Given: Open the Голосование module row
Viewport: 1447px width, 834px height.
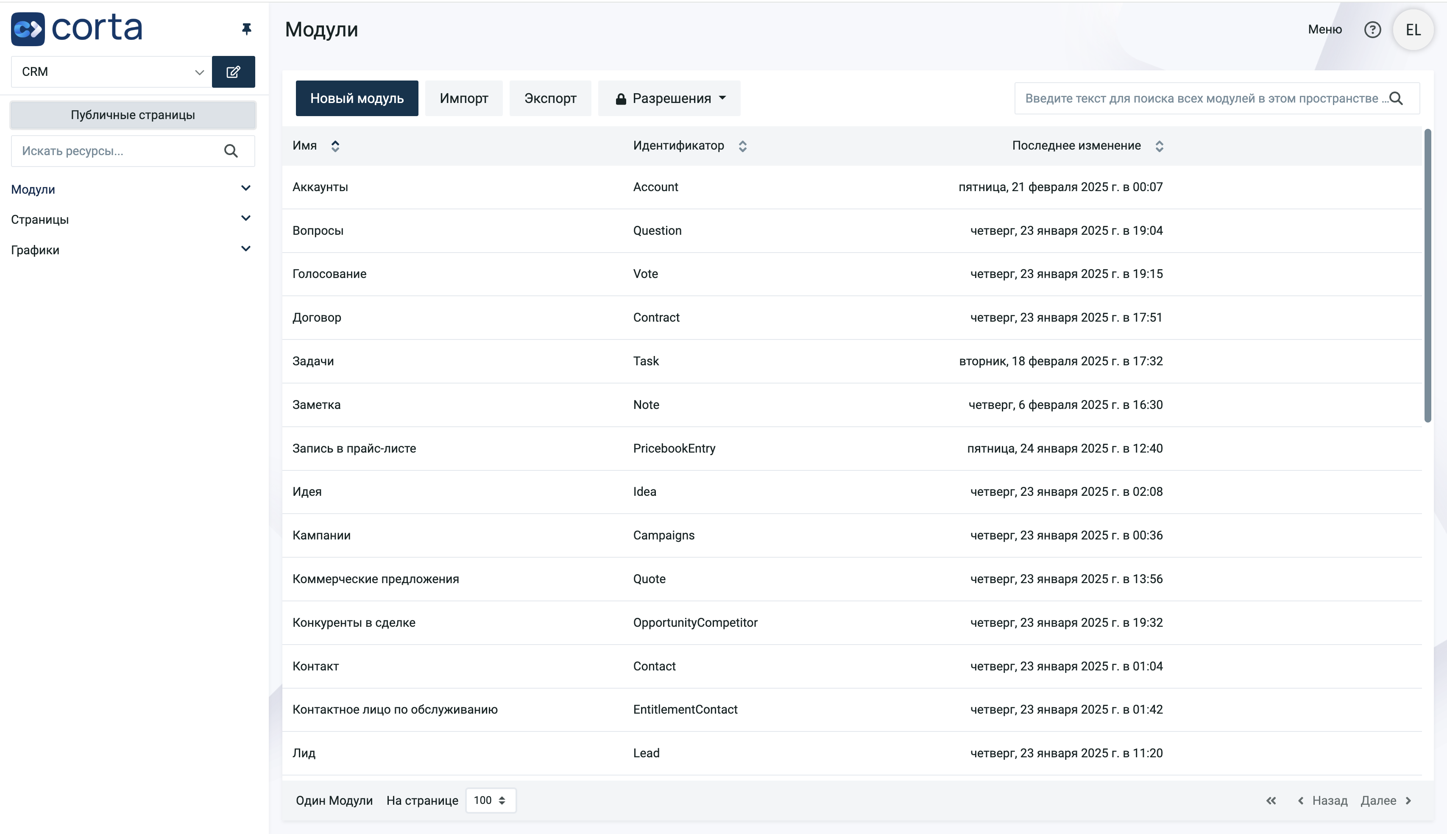Looking at the screenshot, I should 852,274.
